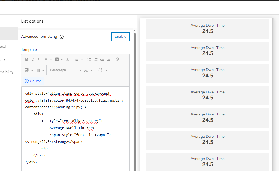Expand the curly-braces dynamic content dropdown
This screenshot has width=279, height=171.
point(103,70)
